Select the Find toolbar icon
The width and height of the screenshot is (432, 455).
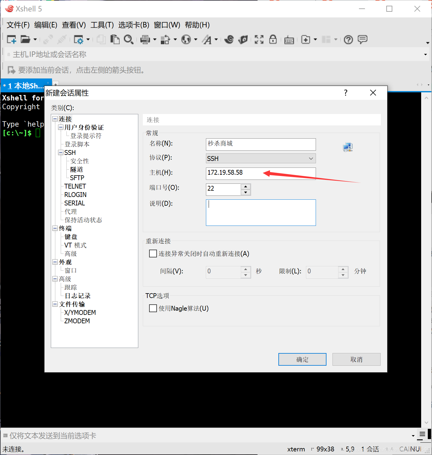pos(129,39)
